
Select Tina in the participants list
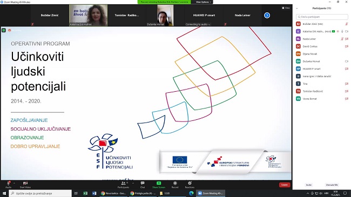point(322,84)
